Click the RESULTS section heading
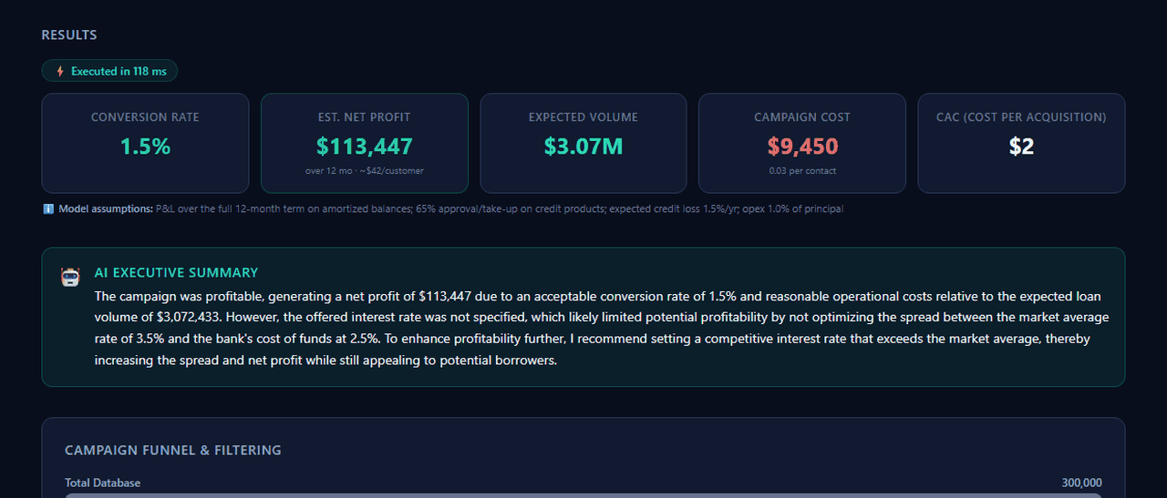The width and height of the screenshot is (1167, 498). [69, 35]
